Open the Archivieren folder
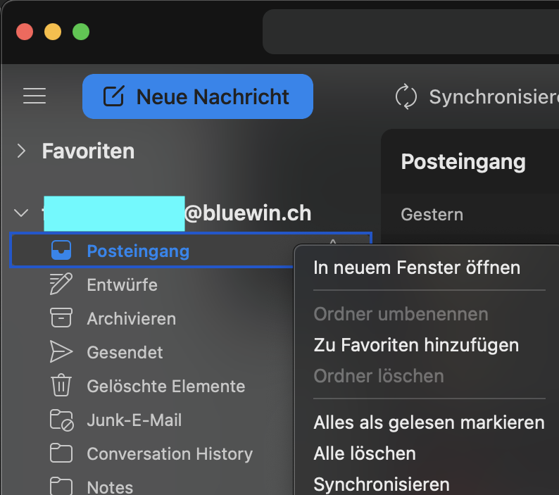This screenshot has width=559, height=495. [131, 318]
